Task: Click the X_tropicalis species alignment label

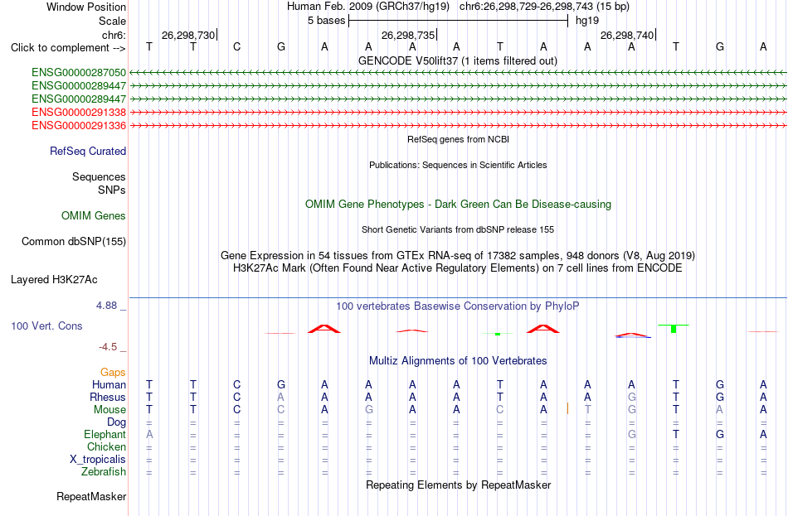Action: (98, 460)
